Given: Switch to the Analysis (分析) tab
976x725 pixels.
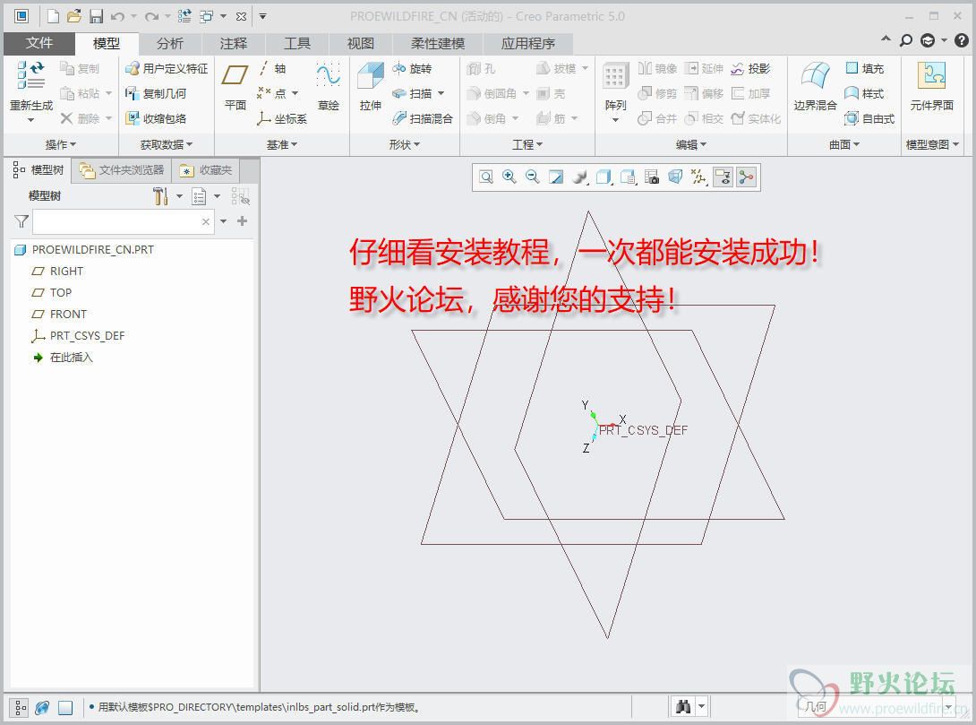Looking at the screenshot, I should pos(170,43).
